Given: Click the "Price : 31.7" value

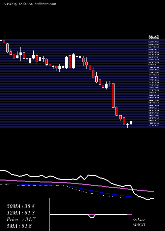Looking at the screenshot, I should pos(21,219).
